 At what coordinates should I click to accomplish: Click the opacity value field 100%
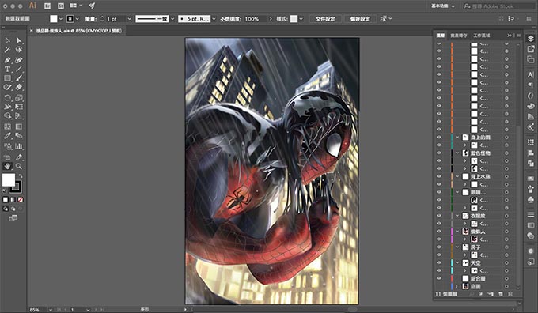click(x=255, y=19)
